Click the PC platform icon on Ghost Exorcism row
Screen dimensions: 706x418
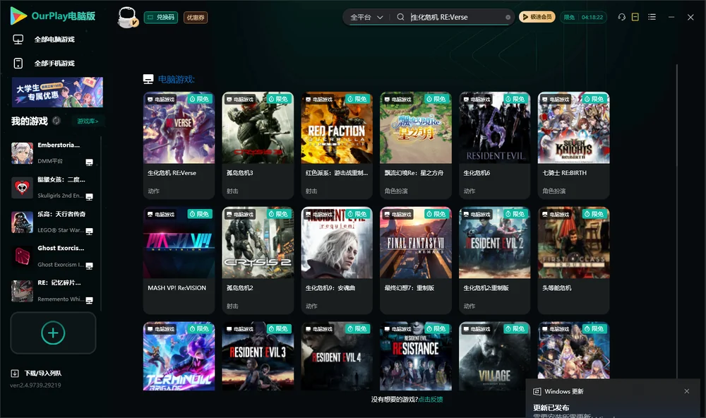click(89, 265)
